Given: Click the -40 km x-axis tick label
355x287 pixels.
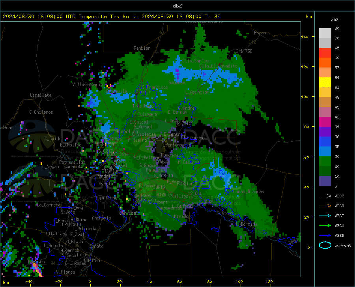Looking at the screenshot, I should pyautogui.click(x=29, y=282).
